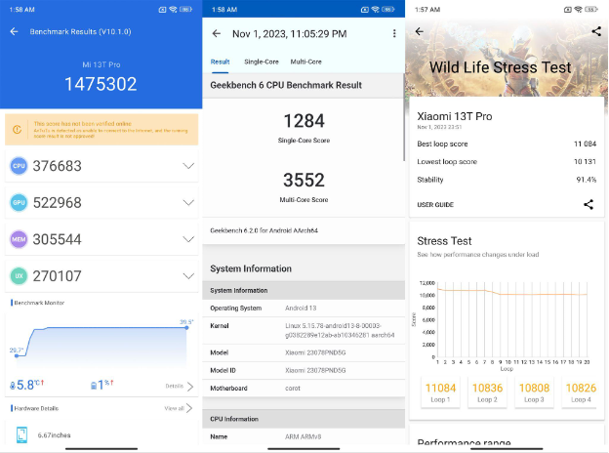Screen dimensions: 609x453
Task: Expand CPU score 376683 chevron
Action: (x=188, y=166)
